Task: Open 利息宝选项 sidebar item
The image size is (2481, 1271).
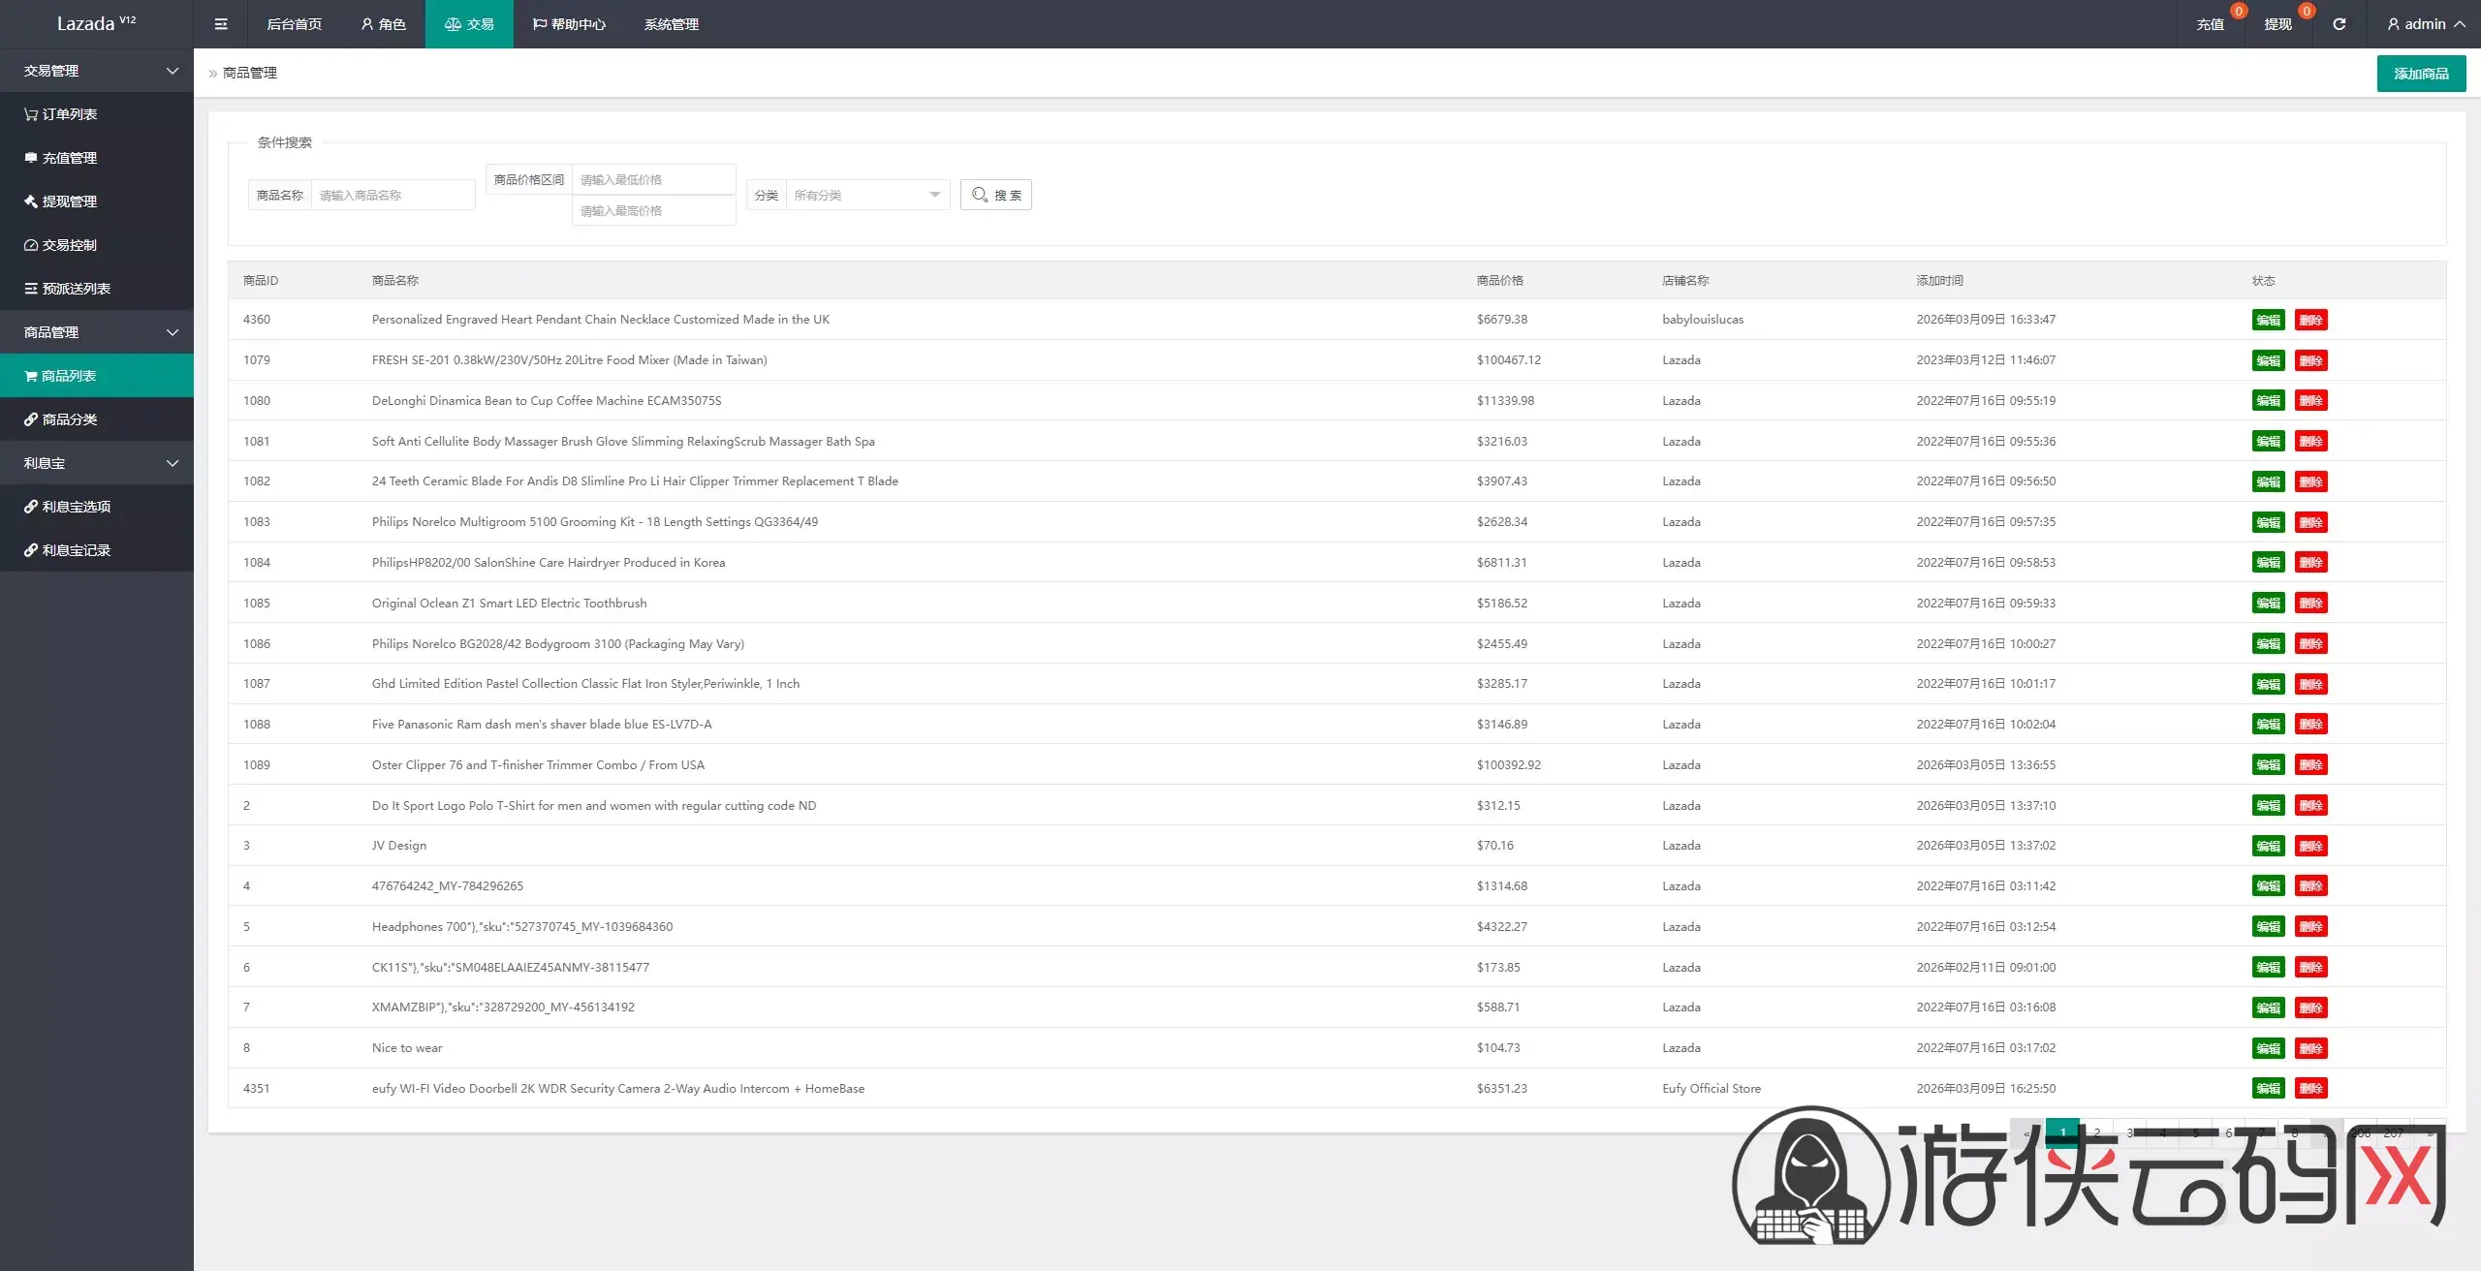Action: point(97,507)
